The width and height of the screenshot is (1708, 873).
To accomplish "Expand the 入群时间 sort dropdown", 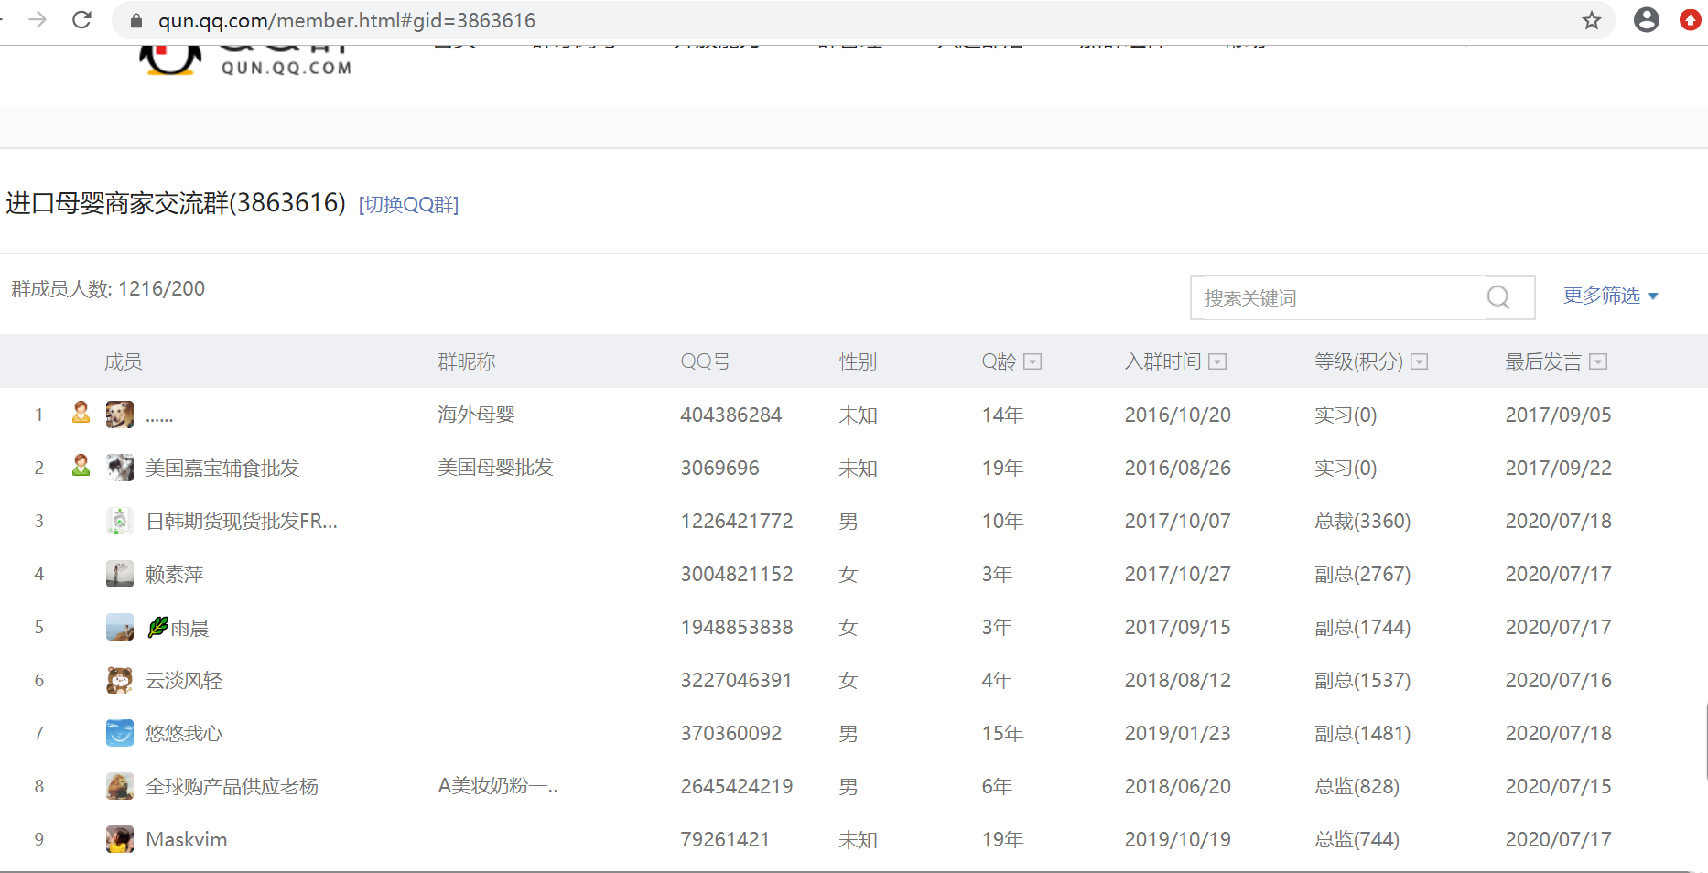I will (1217, 361).
